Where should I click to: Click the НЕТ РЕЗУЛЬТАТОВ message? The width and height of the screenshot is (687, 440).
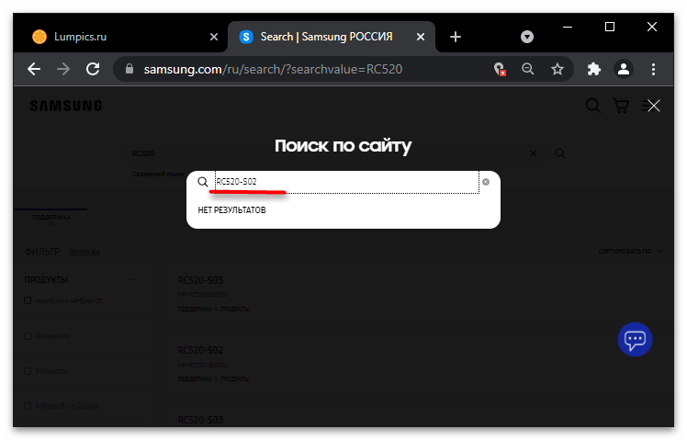(231, 210)
